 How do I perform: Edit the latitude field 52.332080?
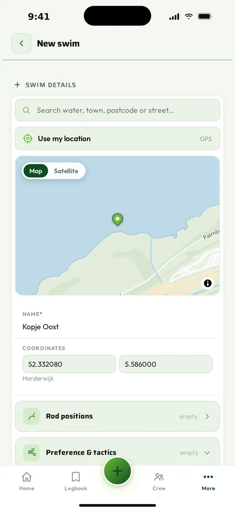[x=69, y=364]
